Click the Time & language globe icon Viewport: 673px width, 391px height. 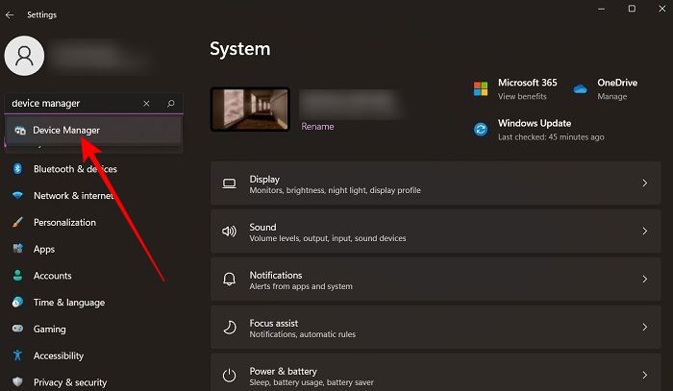pos(17,302)
